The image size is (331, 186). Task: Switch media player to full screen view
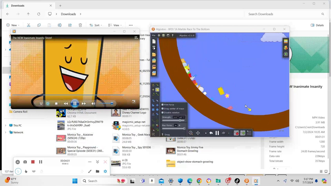tap(134, 102)
